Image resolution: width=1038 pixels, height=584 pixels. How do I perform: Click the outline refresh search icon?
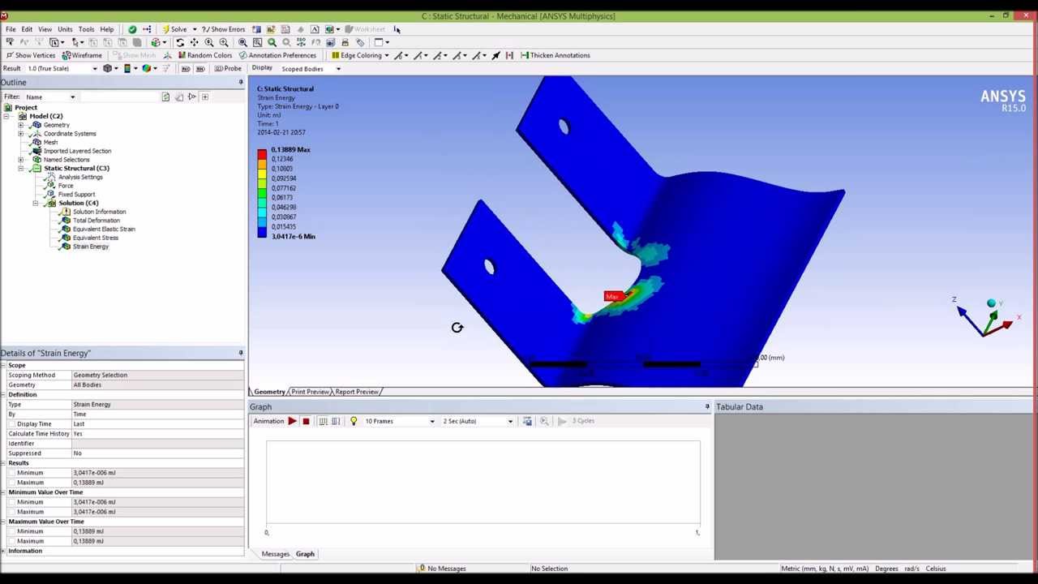coord(165,97)
